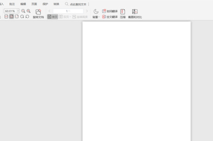Open the 60.01% zoom level dropdown
This screenshot has width=213, height=141.
tap(18, 11)
